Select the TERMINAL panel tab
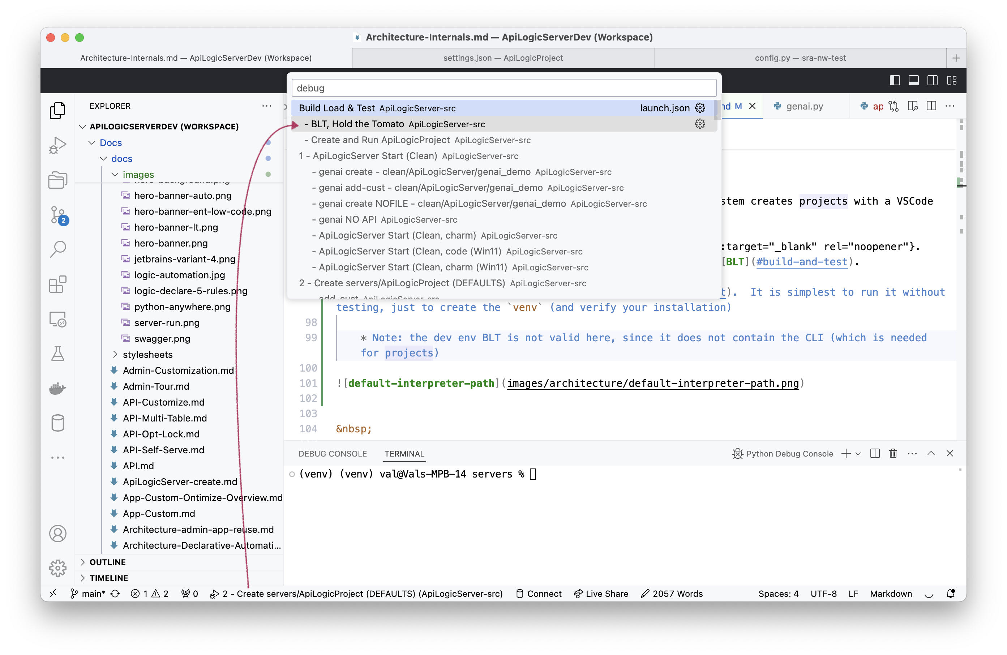Image resolution: width=1007 pixels, height=655 pixels. (404, 454)
